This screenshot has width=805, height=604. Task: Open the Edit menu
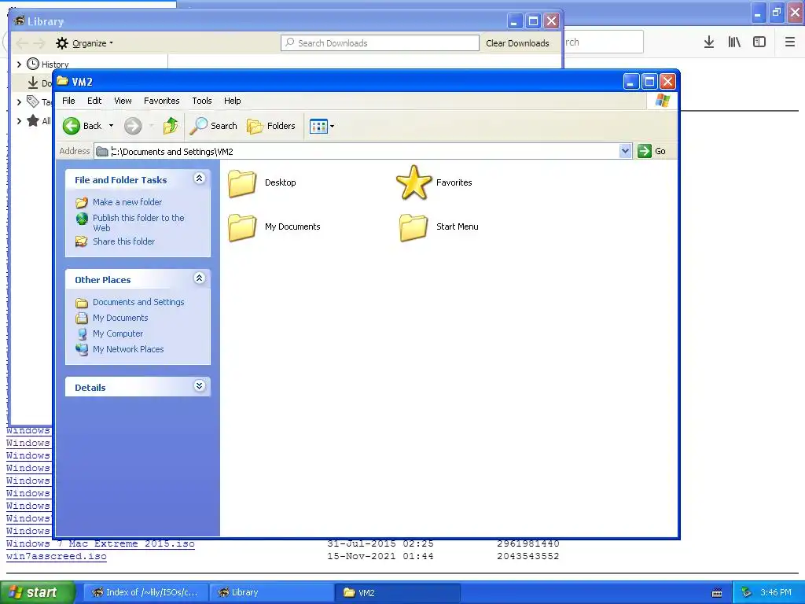pos(94,101)
